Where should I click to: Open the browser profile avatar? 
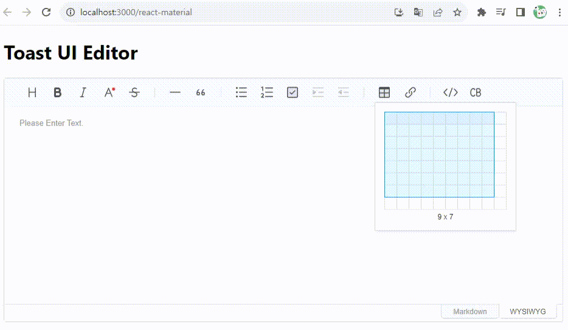pos(540,12)
